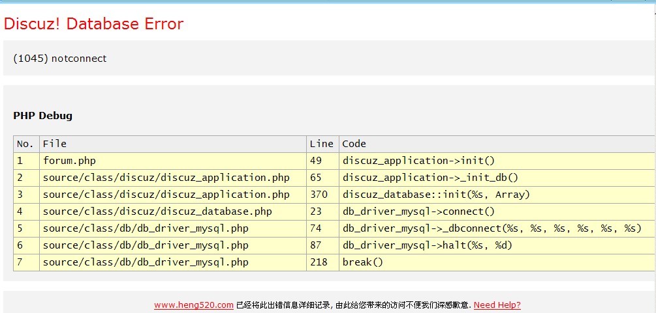Click db_driver_mysql->halt(%s, %d) code cell
Image resolution: width=656 pixels, height=313 pixels.
(x=497, y=245)
